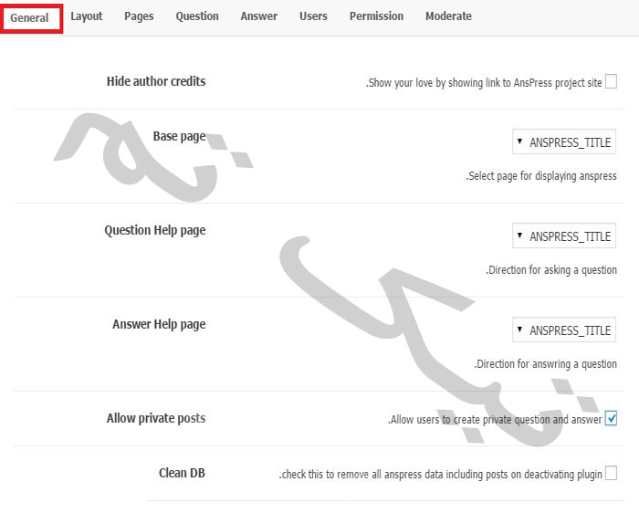The height and width of the screenshot is (513, 639).
Task: Click the Clean DB description text
Action: point(441,475)
